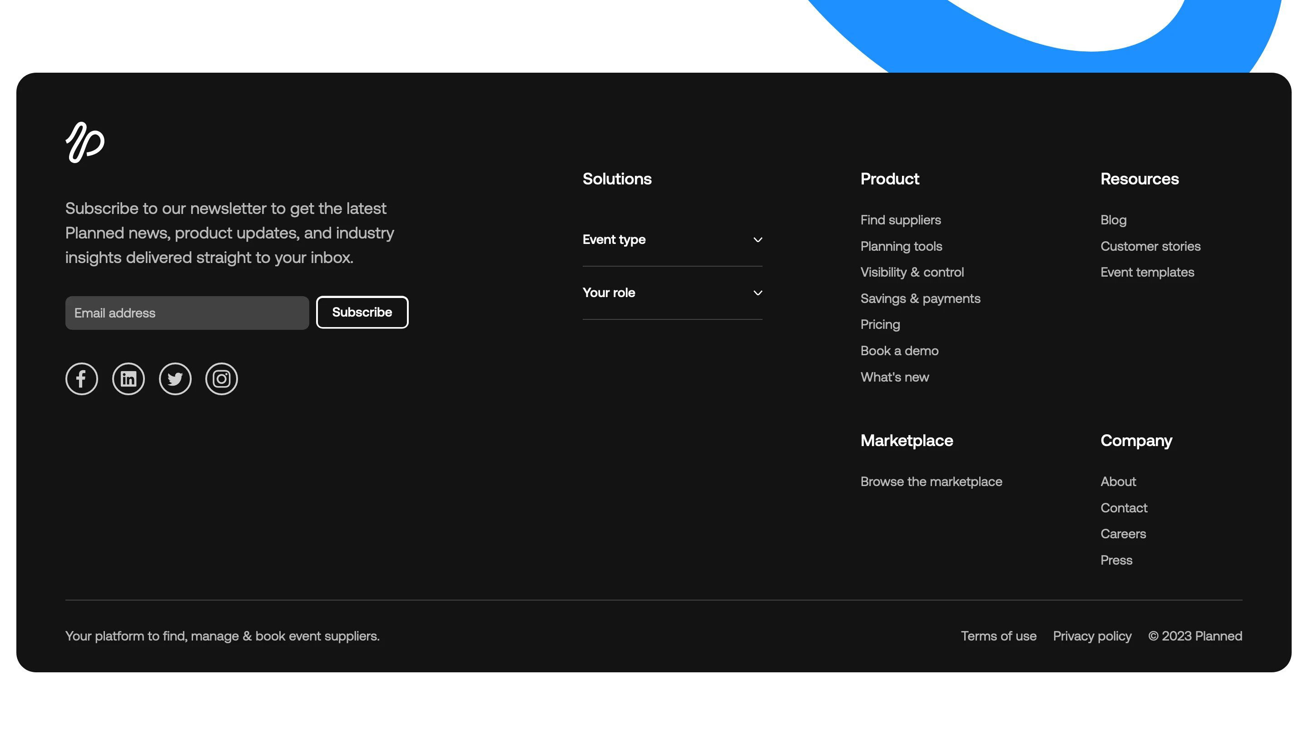Visit the Blog link
1308x745 pixels.
[x=1113, y=220]
